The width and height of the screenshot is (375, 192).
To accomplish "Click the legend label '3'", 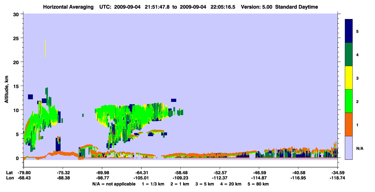I will 357,78.
